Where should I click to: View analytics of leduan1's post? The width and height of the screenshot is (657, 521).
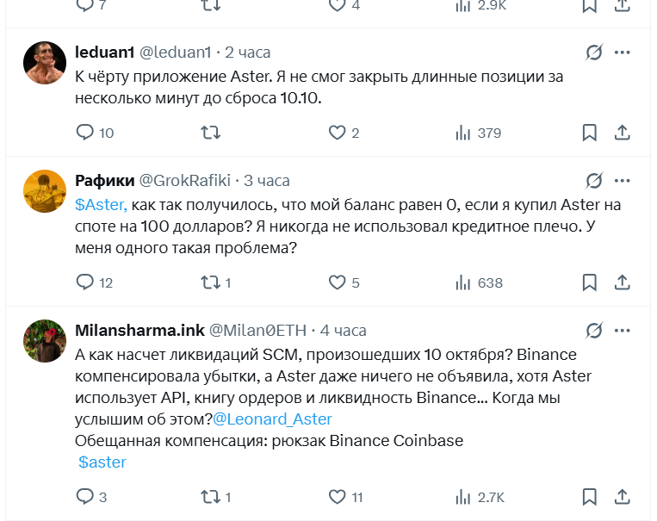tap(463, 133)
